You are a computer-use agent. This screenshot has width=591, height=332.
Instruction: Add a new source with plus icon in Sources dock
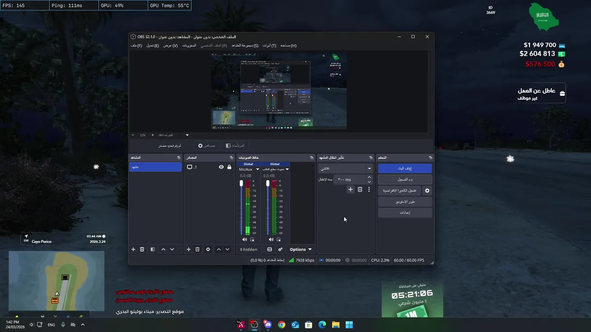click(x=188, y=249)
